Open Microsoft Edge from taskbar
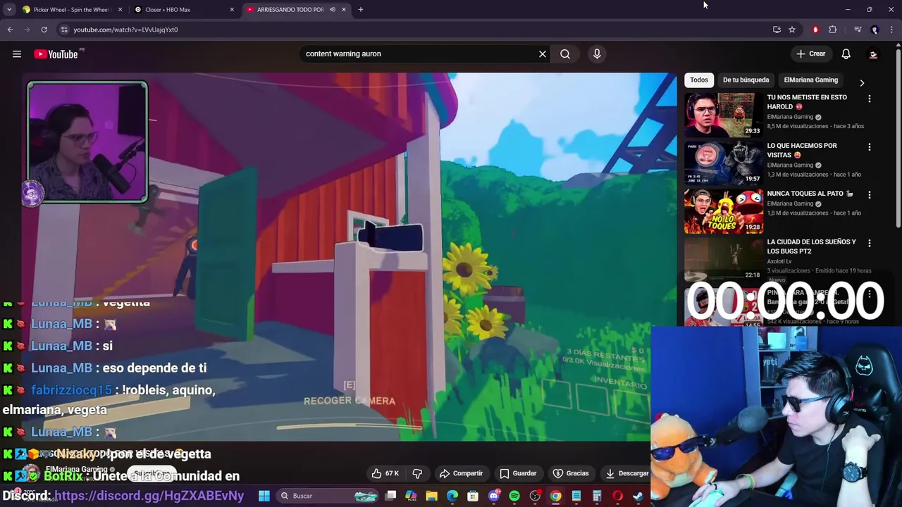 click(x=452, y=496)
